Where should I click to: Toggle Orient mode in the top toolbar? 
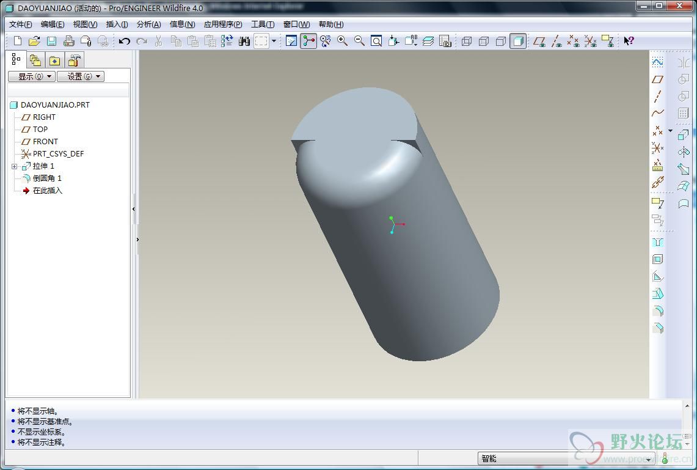pos(326,42)
